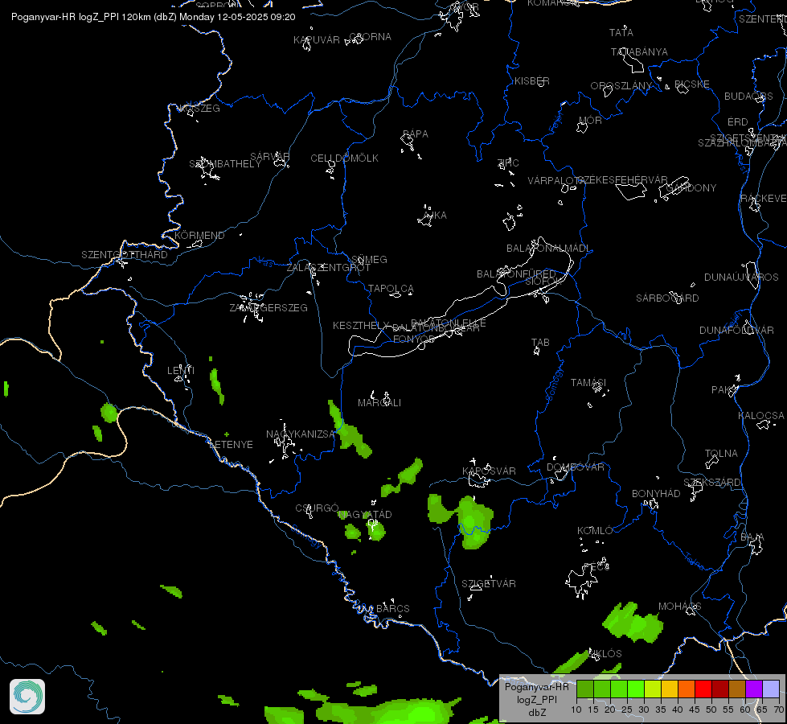
Task: Click the ZALAEGERSZEG city label
Action: click(x=268, y=308)
